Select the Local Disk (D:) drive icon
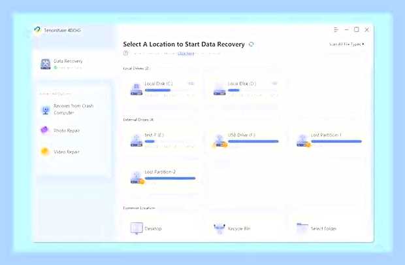Viewport: 405px width, 265px height. [x=219, y=89]
